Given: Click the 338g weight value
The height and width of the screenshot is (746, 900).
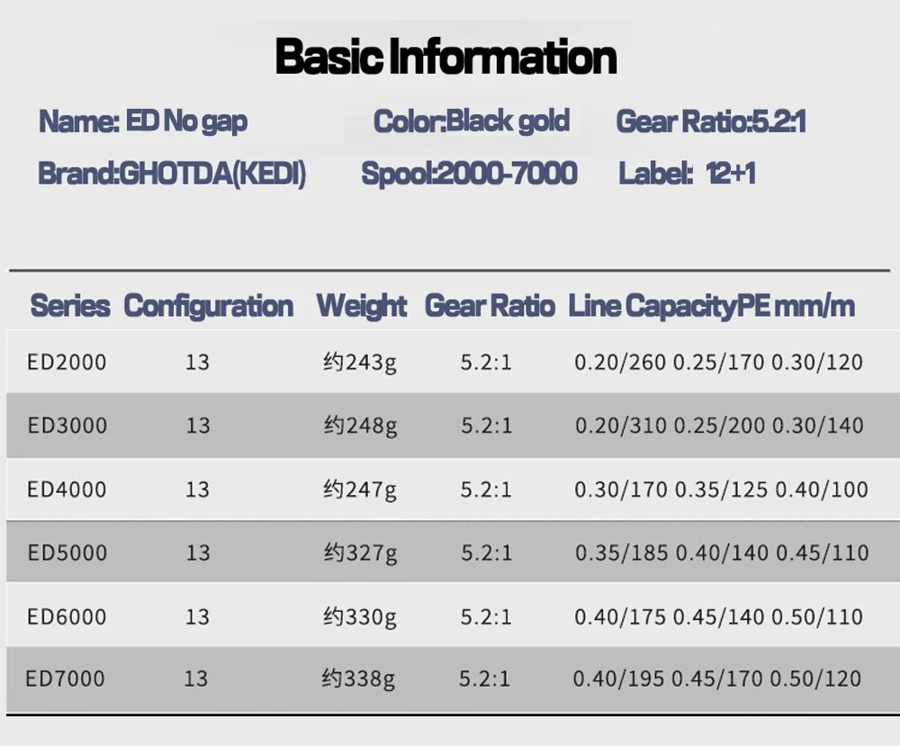Looking at the screenshot, I should click(358, 679).
